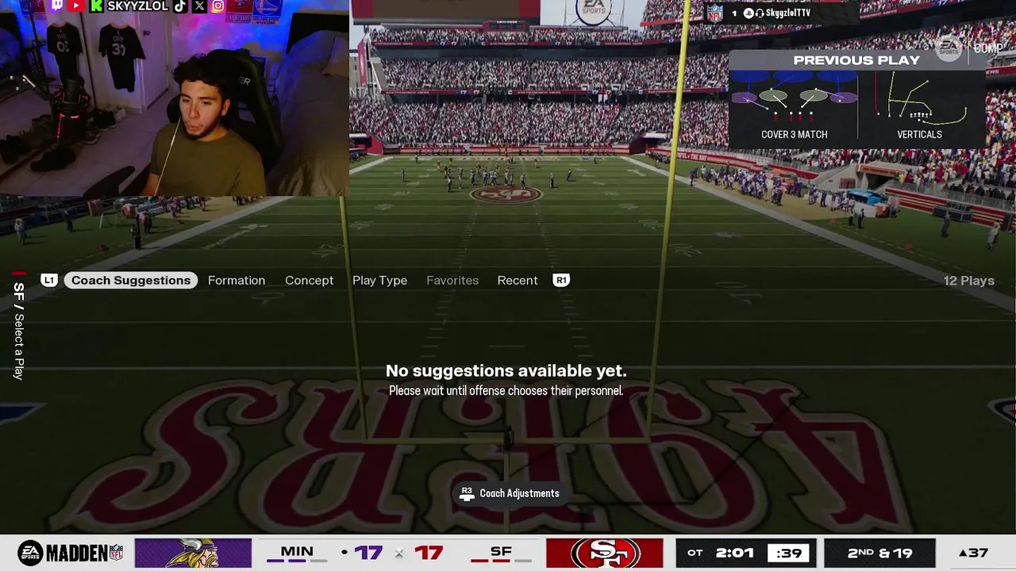Viewport: 1016px width, 571px height.
Task: Open the Play Type tab
Action: click(379, 280)
